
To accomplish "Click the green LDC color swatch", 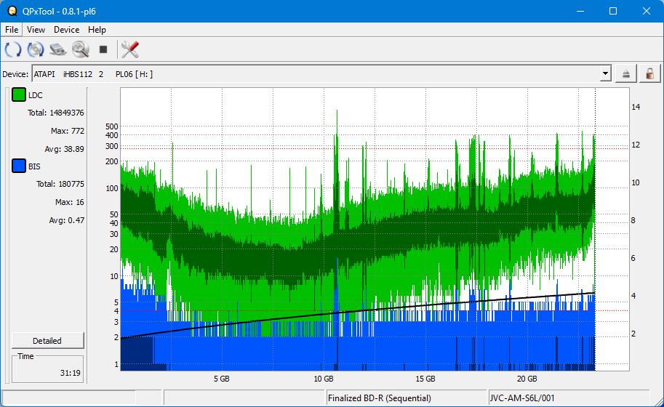I will click(x=19, y=95).
